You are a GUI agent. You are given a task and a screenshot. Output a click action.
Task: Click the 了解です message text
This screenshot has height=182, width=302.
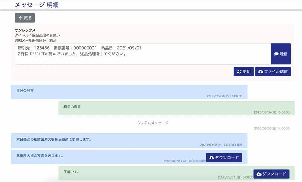71,172
